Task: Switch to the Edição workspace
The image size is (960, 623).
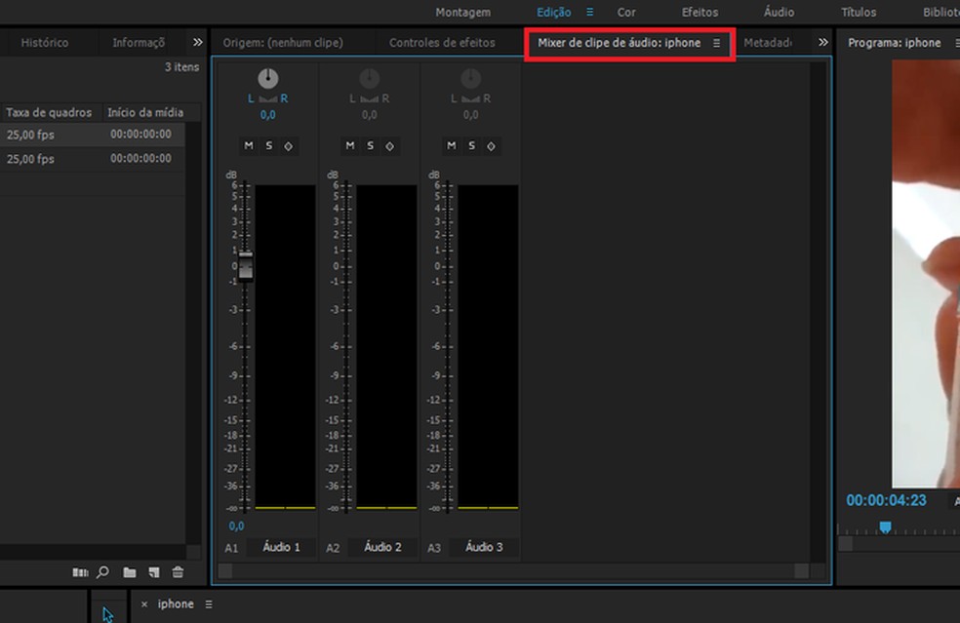Action: click(x=553, y=13)
